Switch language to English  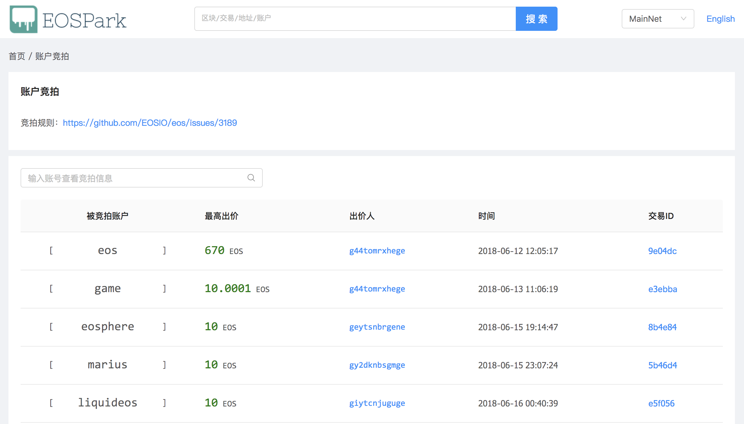[720, 19]
